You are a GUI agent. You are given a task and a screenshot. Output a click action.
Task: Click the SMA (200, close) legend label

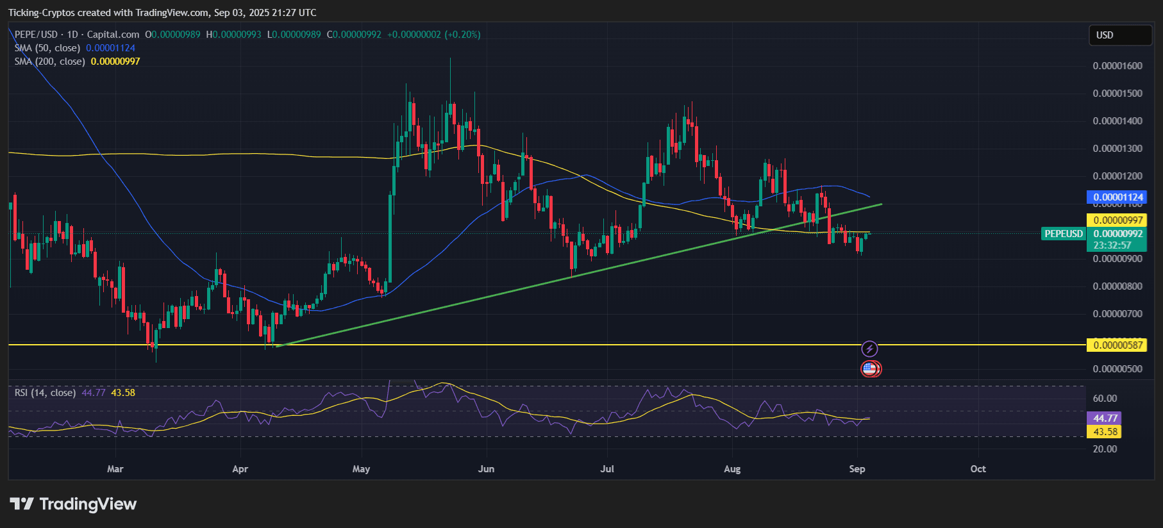click(x=50, y=62)
